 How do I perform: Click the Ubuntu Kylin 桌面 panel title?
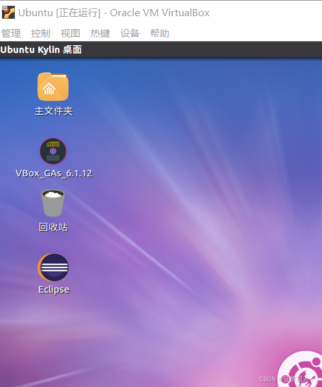(41, 50)
